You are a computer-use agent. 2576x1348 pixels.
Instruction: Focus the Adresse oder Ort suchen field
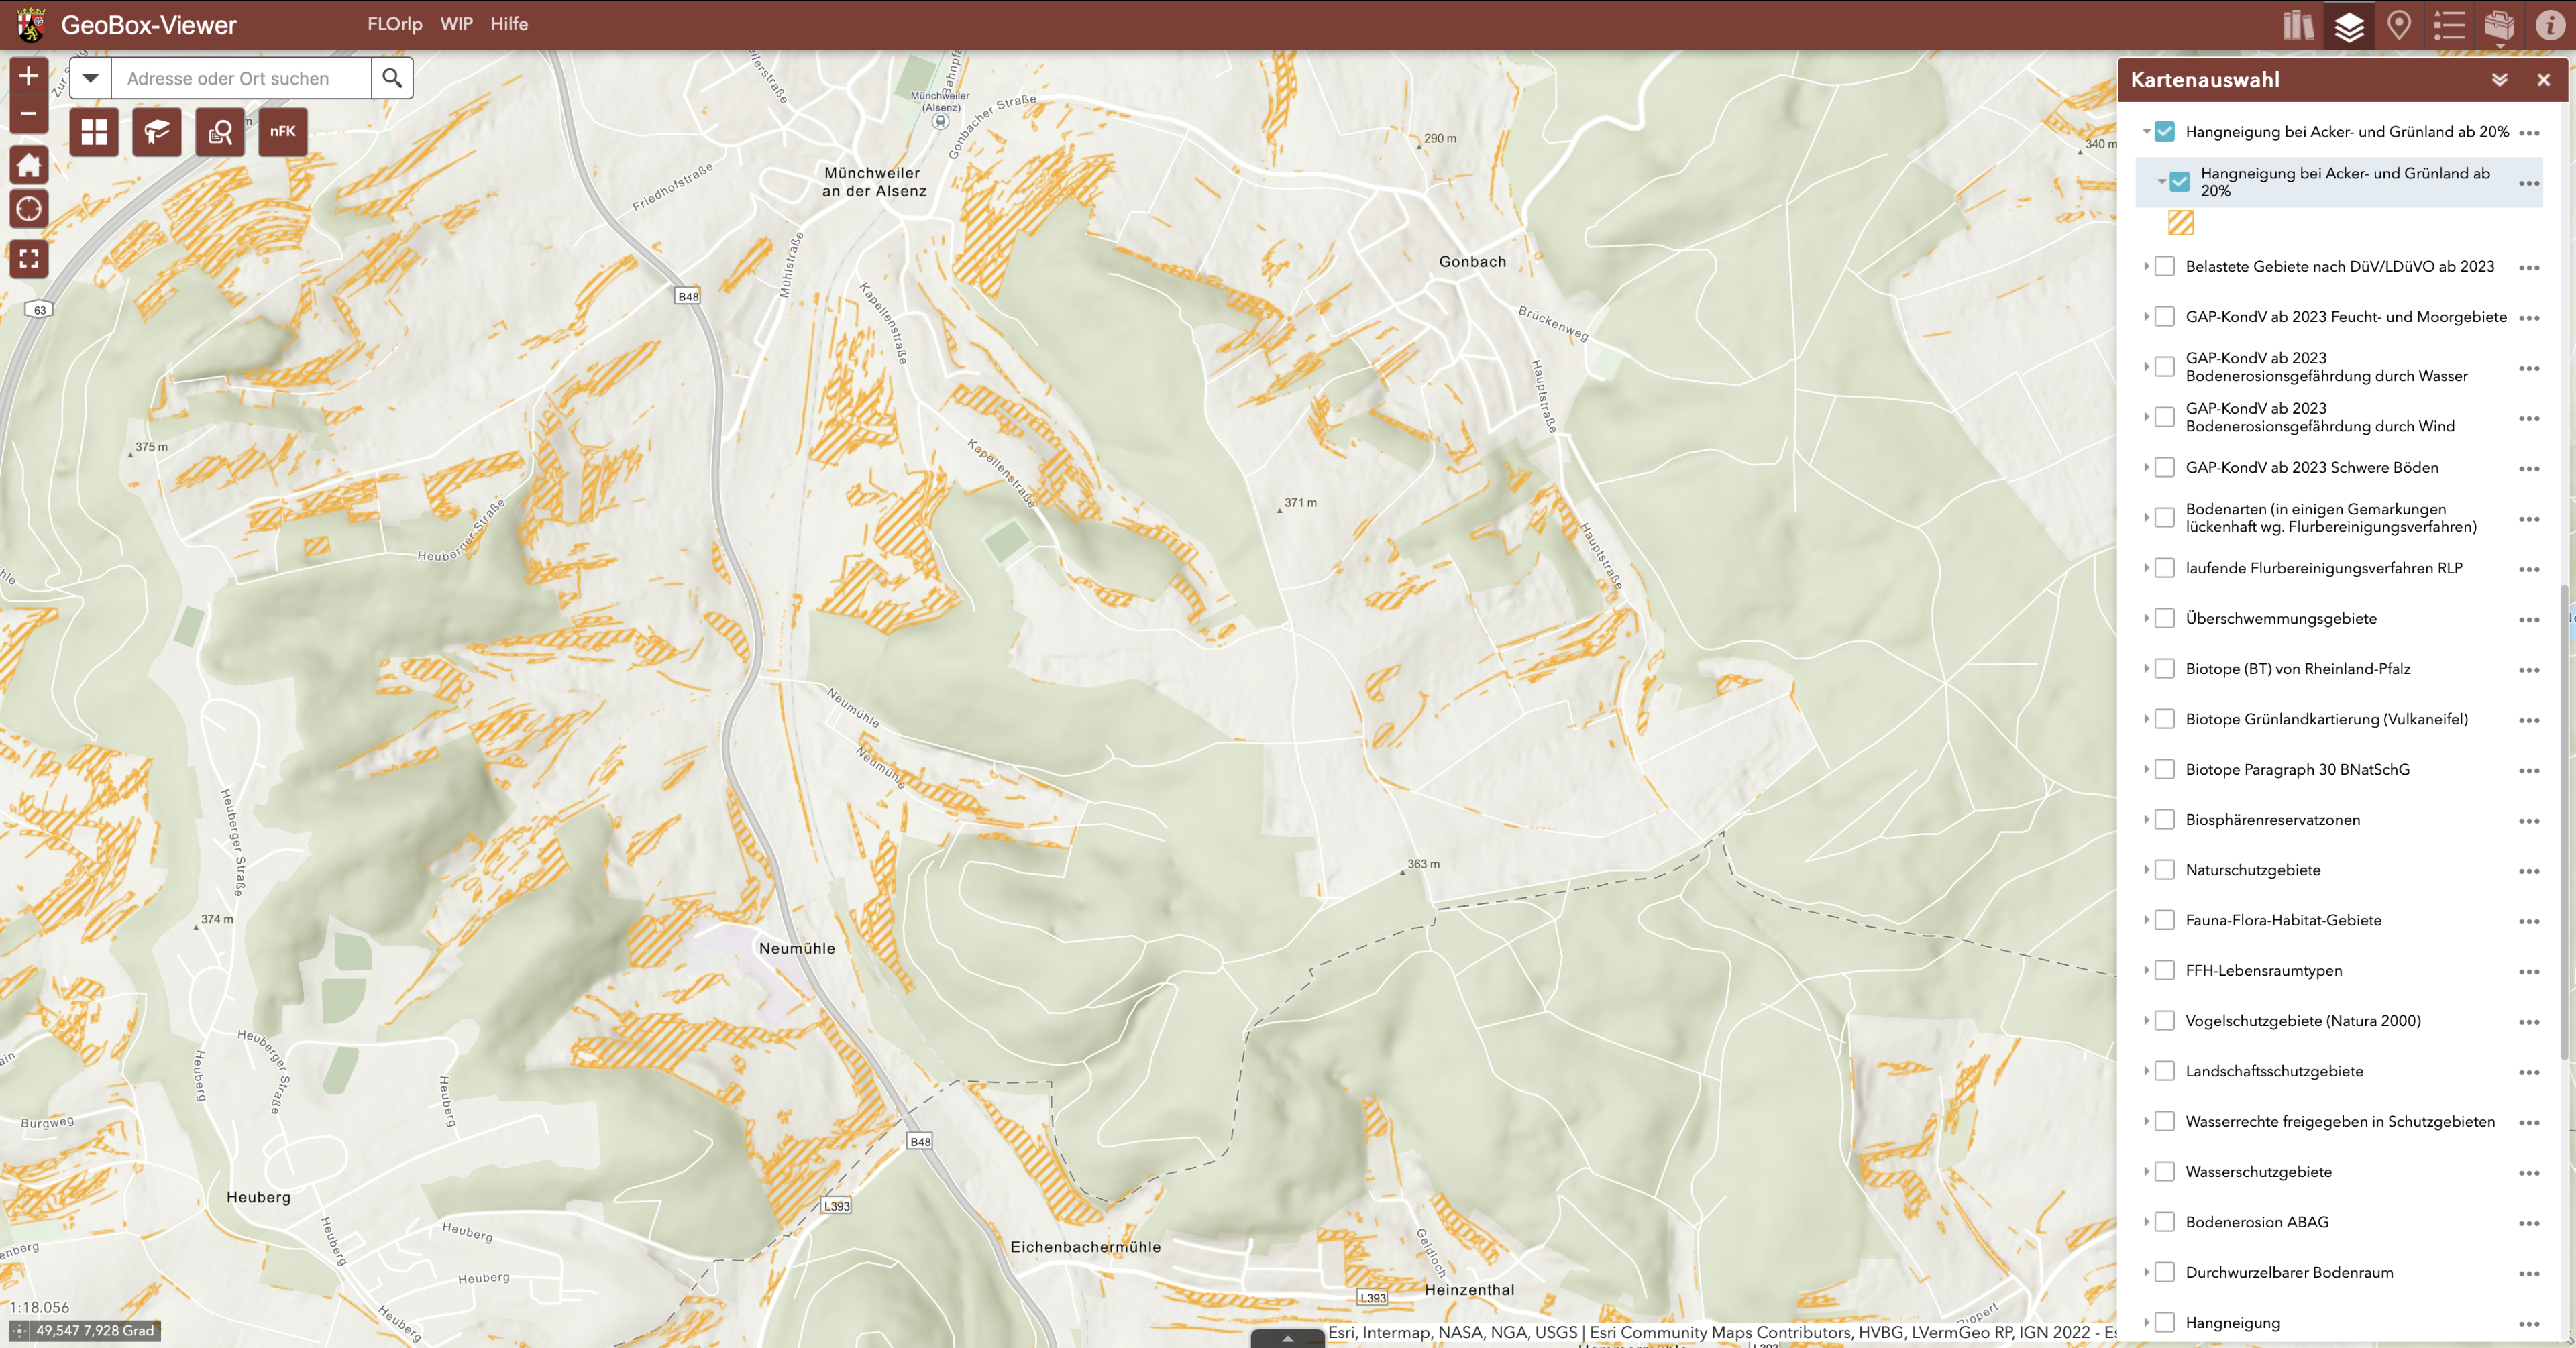240,78
